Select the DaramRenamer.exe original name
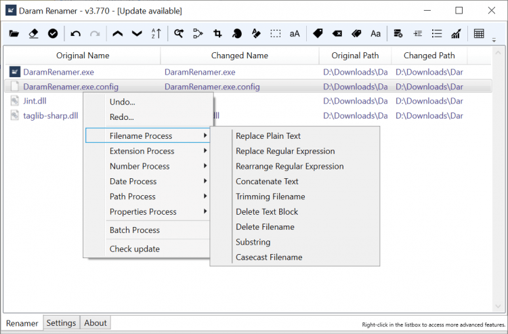 pos(59,72)
